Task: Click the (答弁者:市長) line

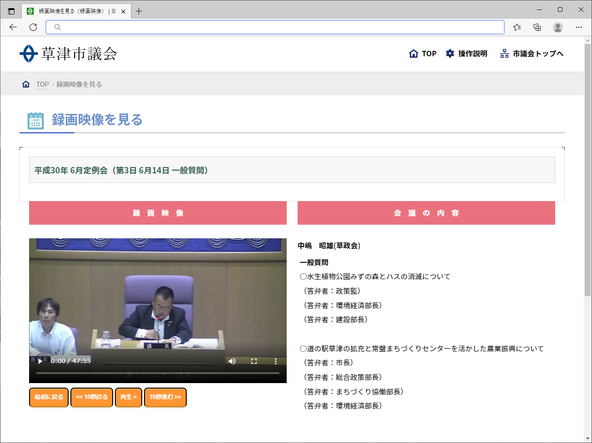Action: 328,363
